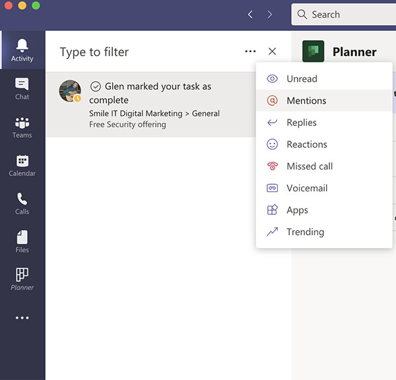The image size is (396, 380).
Task: Open the Planner sidebar app
Action: (x=22, y=279)
